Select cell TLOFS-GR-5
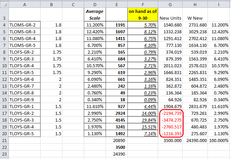Viewport: 231px width, 159px height. 25,73
